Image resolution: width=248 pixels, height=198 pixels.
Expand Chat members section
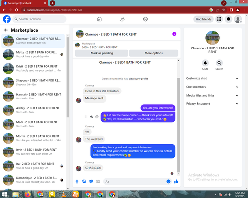(x=212, y=87)
